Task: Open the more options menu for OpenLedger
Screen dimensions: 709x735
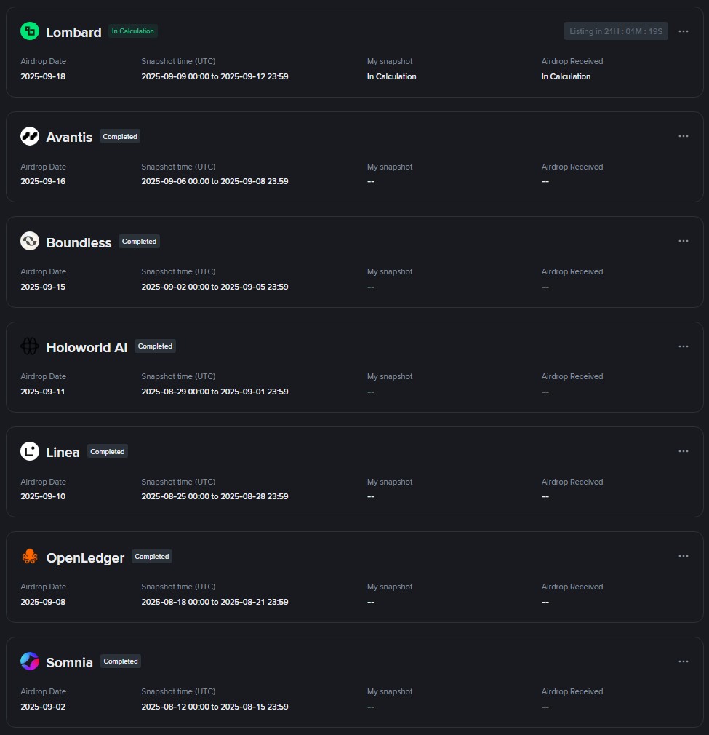Action: 684,556
